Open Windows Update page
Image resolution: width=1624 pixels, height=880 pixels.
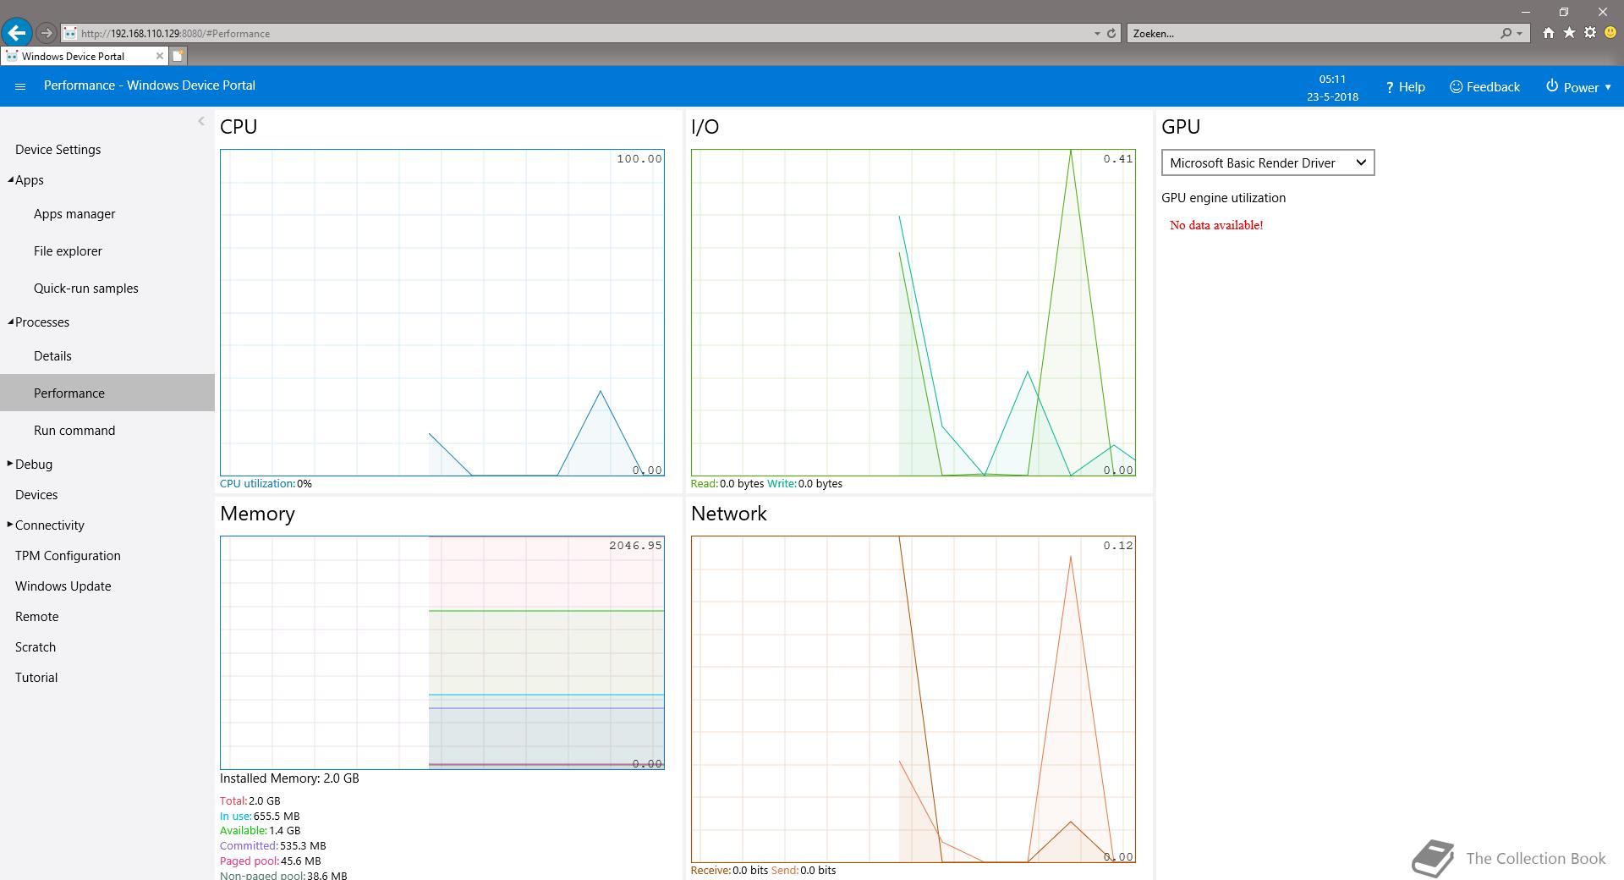(x=63, y=586)
